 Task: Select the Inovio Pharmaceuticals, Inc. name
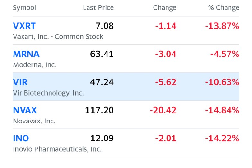(57, 149)
